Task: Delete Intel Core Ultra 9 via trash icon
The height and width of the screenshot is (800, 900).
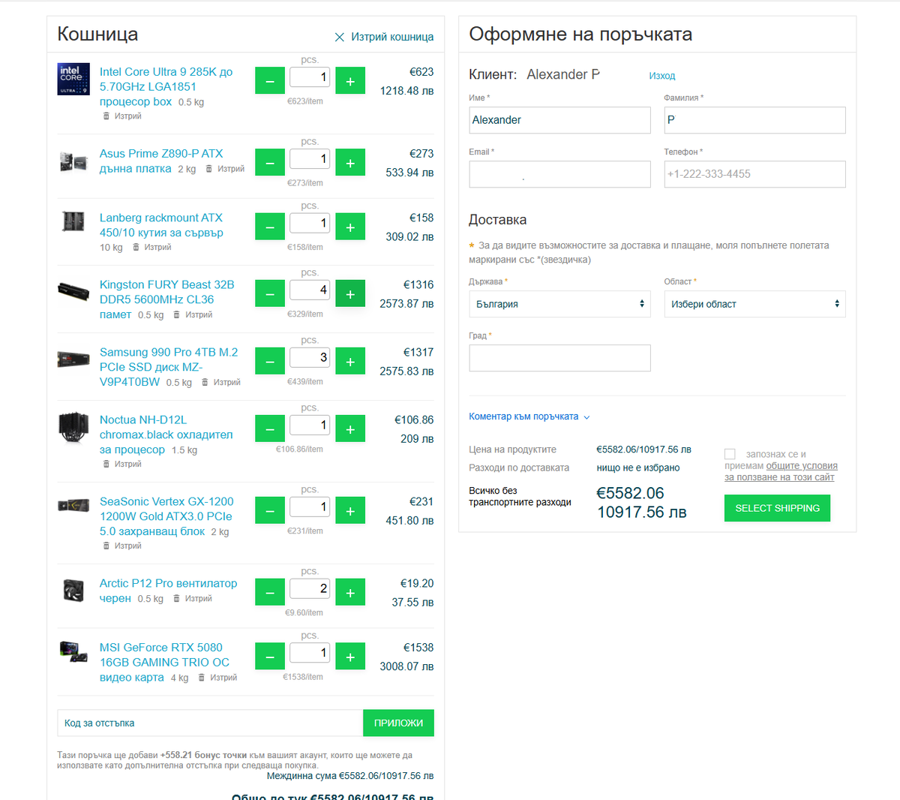Action: [106, 116]
